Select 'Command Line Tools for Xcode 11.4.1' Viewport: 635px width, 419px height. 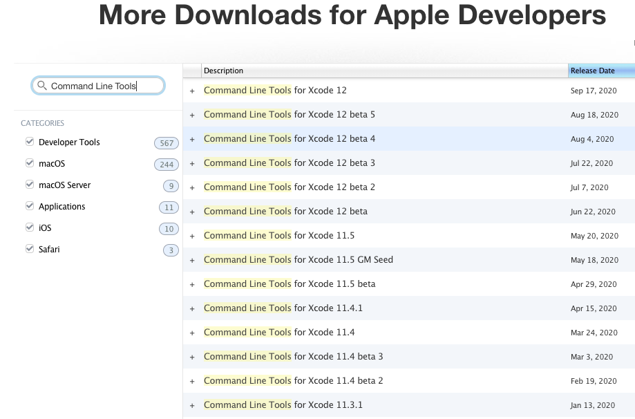pos(283,308)
